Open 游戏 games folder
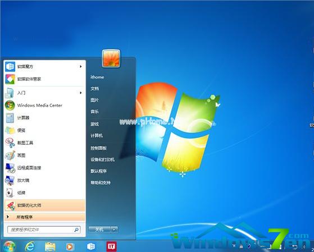314x252 pixels. click(x=94, y=124)
